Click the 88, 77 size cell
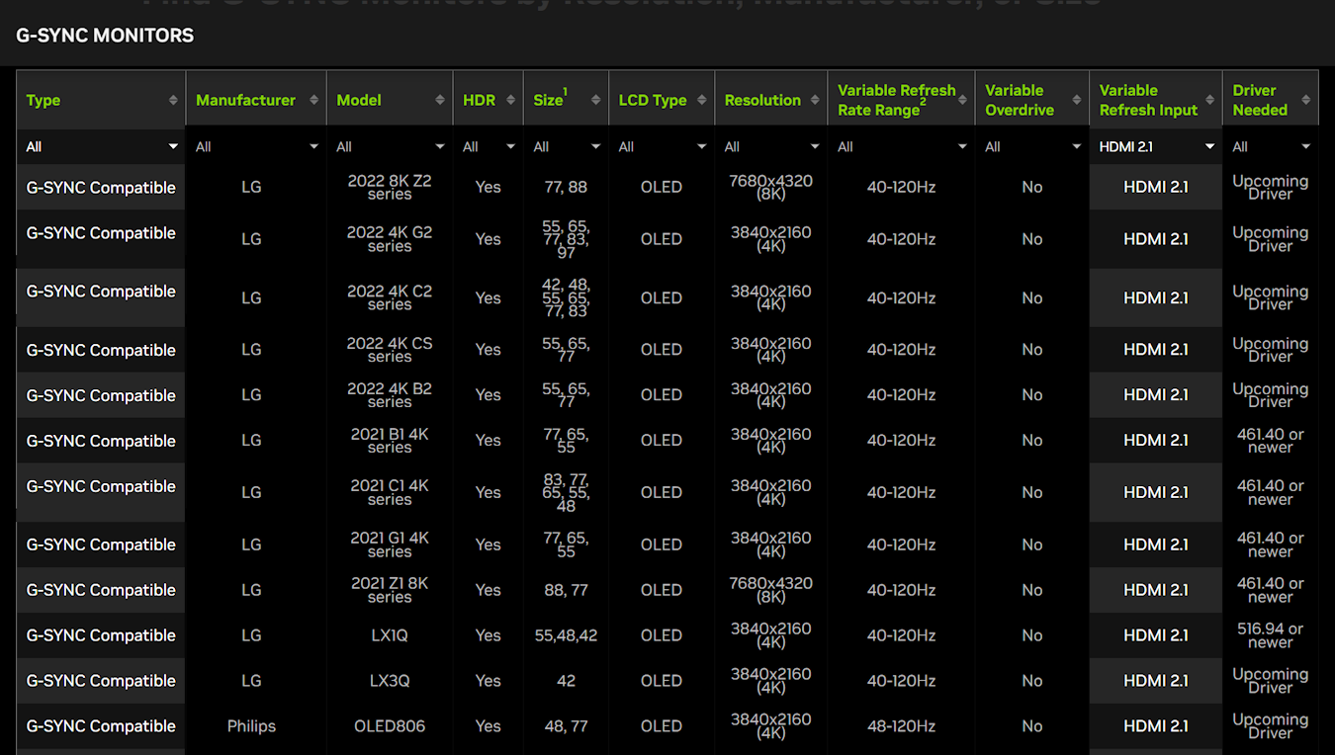1335x755 pixels. coord(567,590)
